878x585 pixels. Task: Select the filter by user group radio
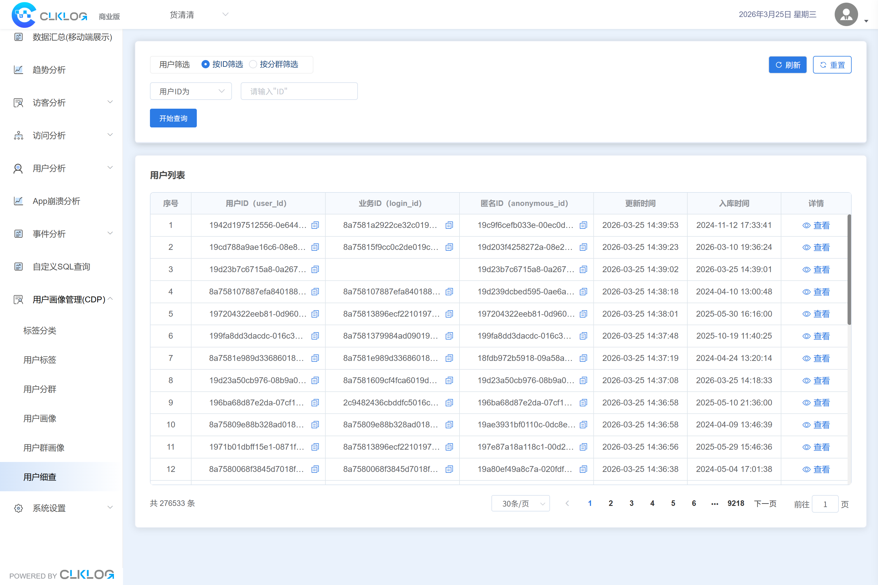(253, 64)
